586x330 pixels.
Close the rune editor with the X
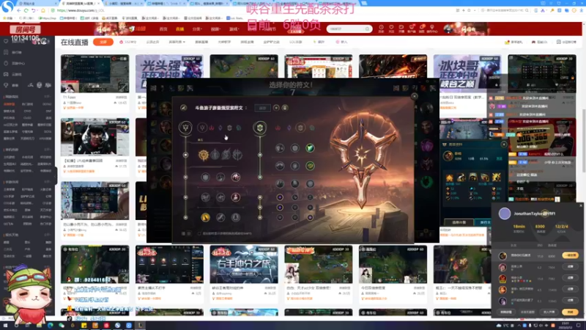[414, 96]
